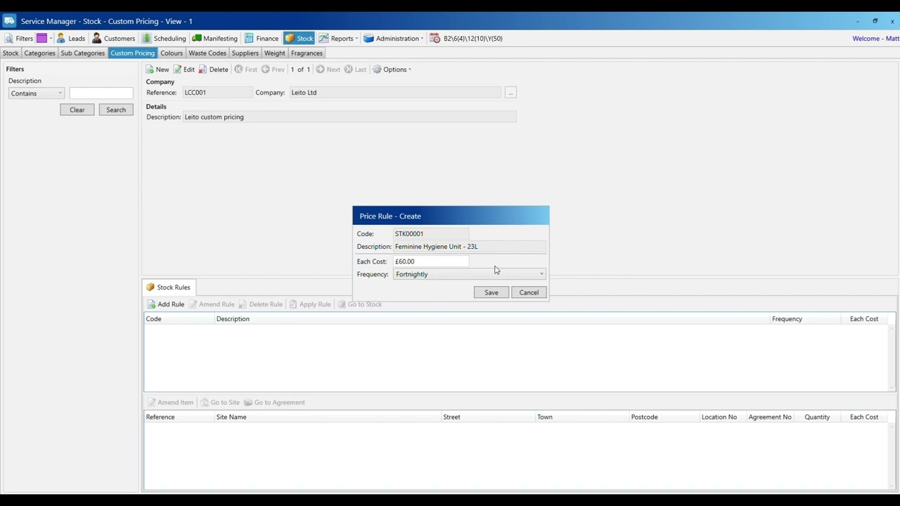
Task: Sort rules grid by Code column
Action: (x=179, y=319)
